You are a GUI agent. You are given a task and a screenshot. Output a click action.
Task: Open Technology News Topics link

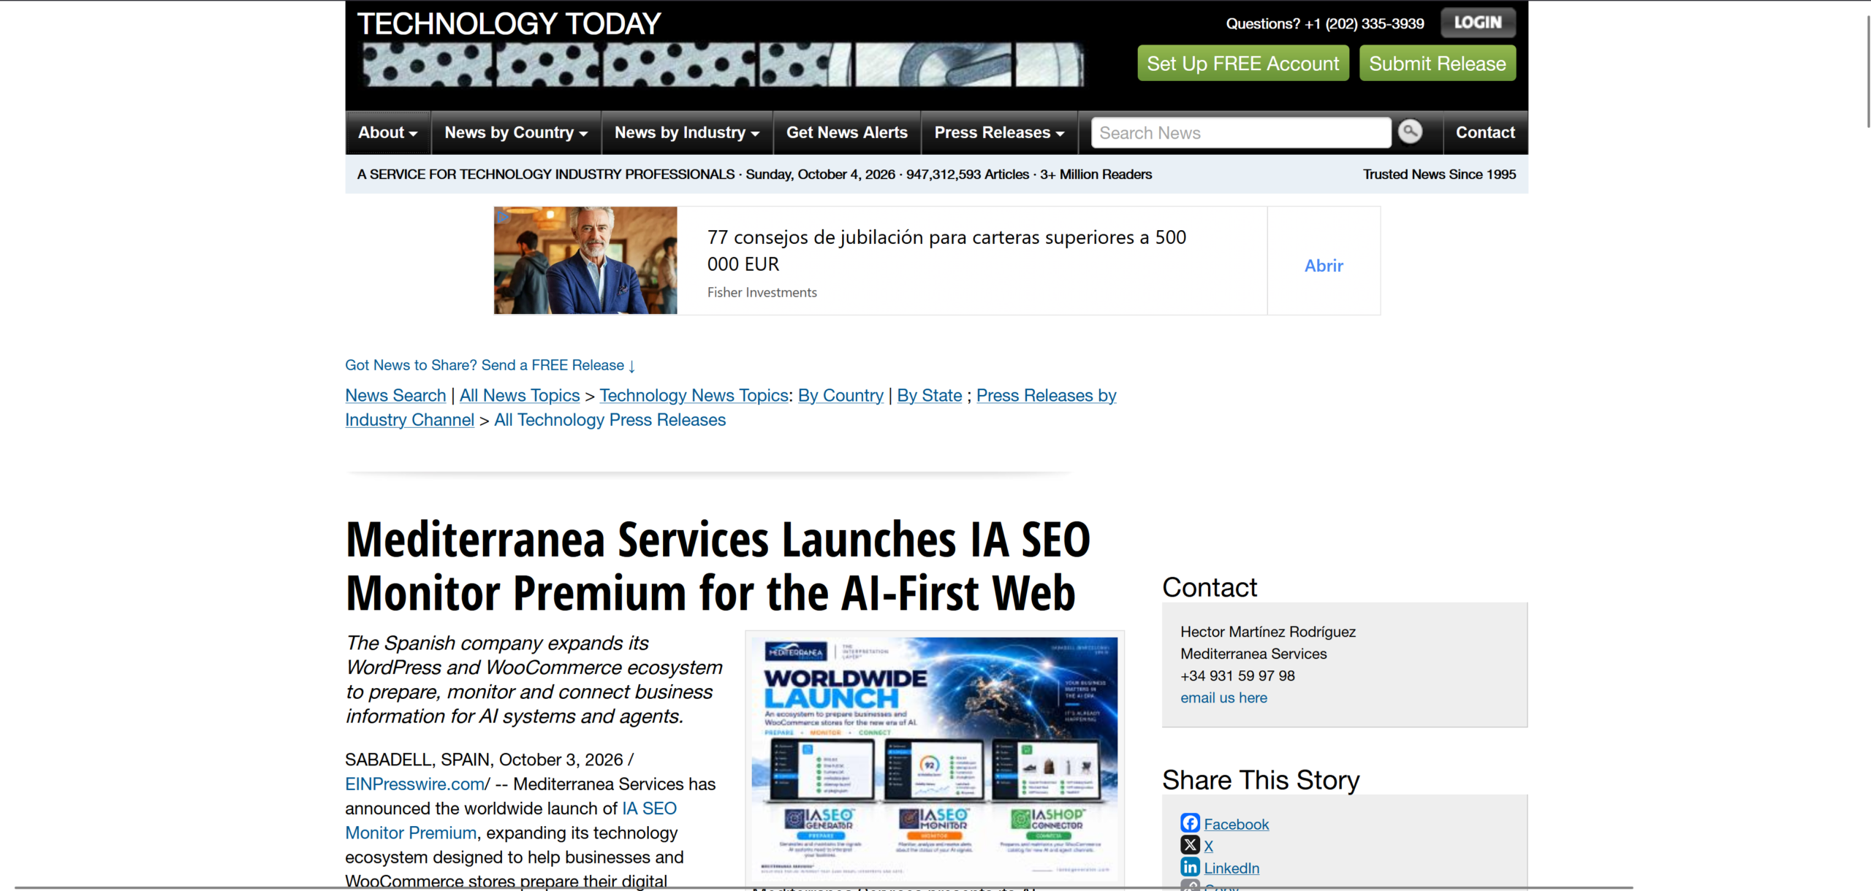point(694,395)
